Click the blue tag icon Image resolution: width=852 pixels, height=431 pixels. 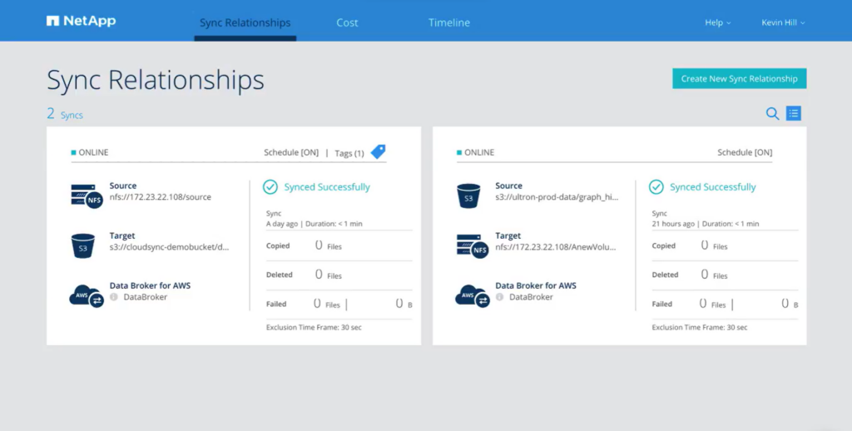click(379, 151)
